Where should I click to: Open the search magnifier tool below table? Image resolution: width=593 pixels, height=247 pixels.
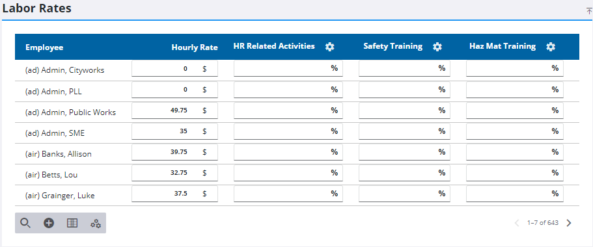pos(25,223)
